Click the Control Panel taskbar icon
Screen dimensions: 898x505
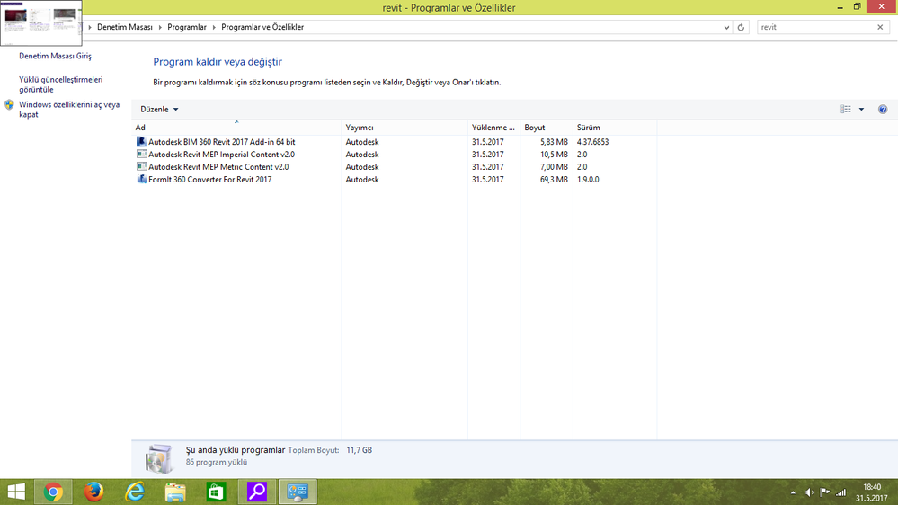tap(298, 492)
